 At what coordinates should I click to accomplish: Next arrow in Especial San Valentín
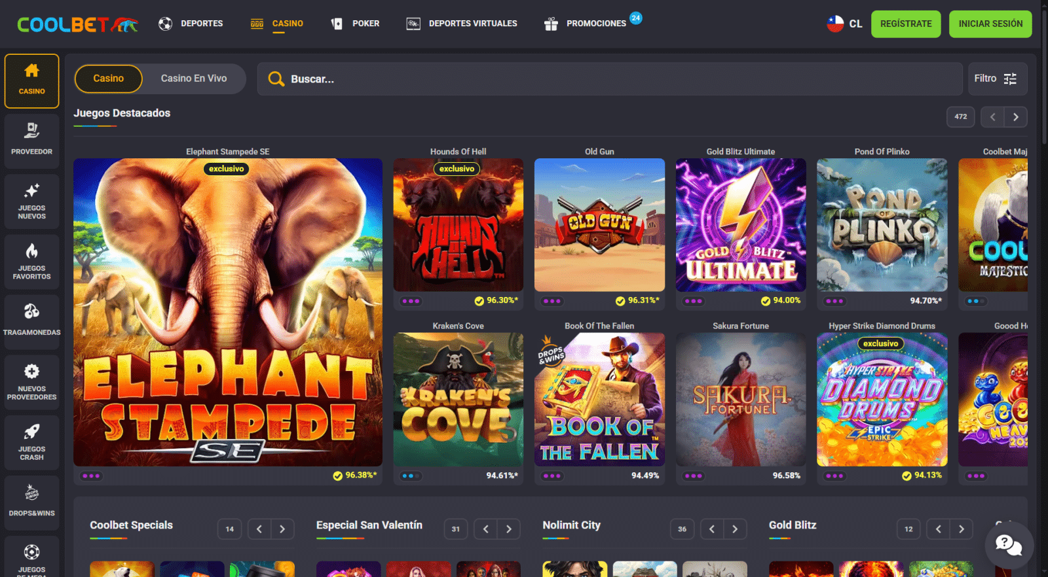coord(509,529)
